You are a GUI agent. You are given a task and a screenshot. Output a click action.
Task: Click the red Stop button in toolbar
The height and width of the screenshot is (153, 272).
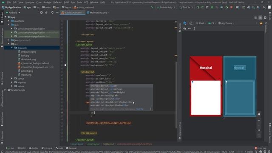[x=231, y=7]
